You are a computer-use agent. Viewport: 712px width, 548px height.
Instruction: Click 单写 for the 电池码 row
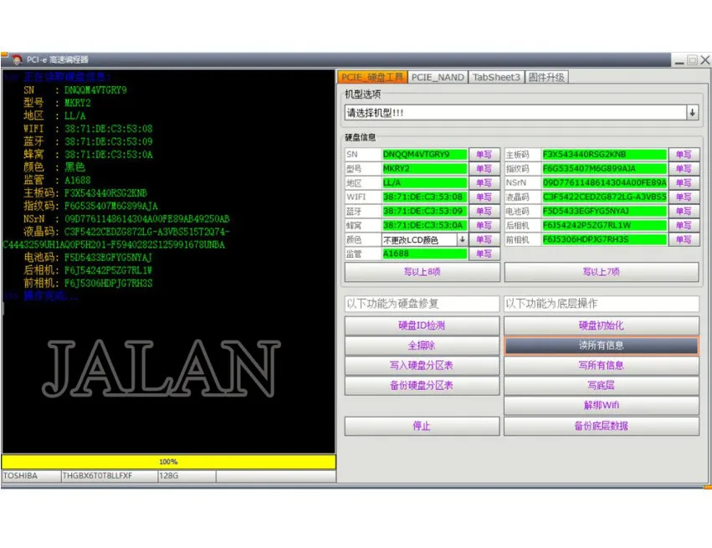click(x=684, y=211)
